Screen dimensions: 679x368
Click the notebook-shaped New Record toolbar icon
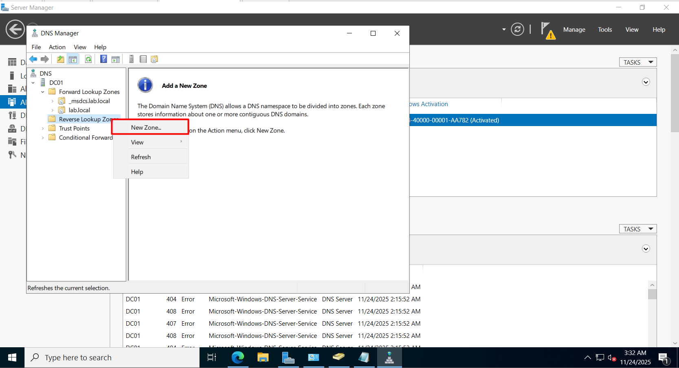tap(143, 59)
